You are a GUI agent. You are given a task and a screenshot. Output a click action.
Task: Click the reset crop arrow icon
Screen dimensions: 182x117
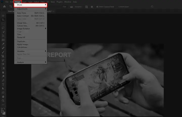point(152,7)
